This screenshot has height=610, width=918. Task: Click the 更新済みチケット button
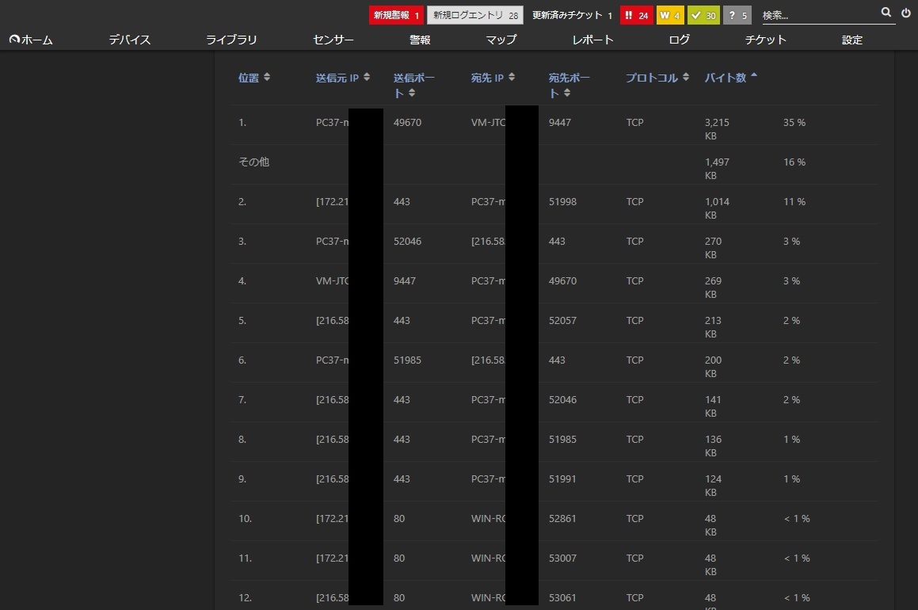click(x=572, y=15)
